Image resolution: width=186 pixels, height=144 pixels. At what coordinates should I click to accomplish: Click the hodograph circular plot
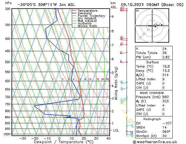click(x=152, y=25)
